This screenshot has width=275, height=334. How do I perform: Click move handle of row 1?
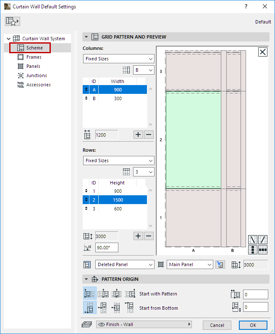coord(86,191)
